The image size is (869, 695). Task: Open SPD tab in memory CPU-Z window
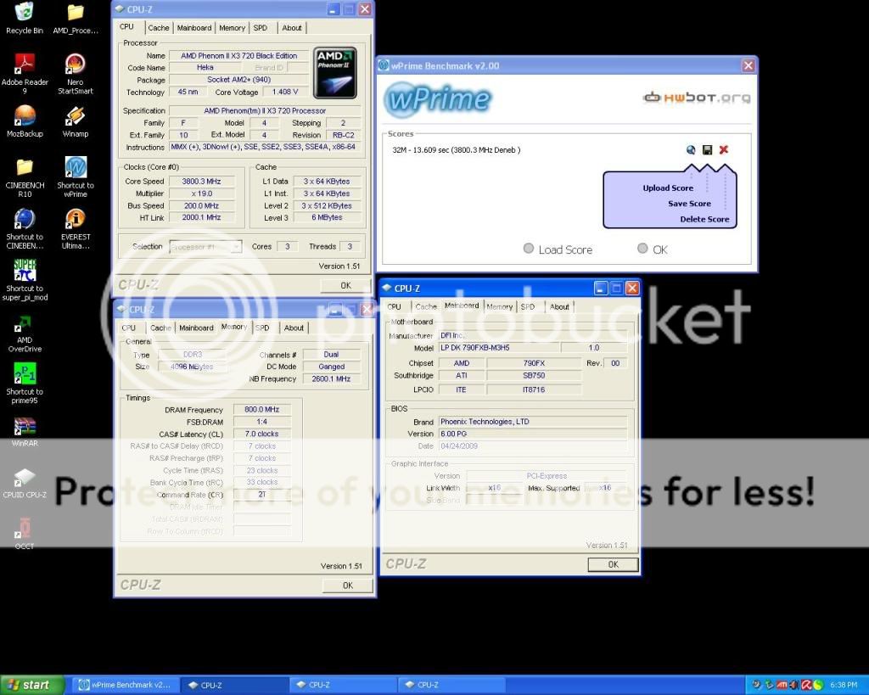click(262, 328)
